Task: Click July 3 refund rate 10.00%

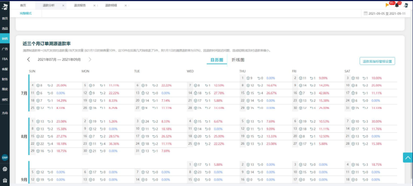Action: [377, 78]
